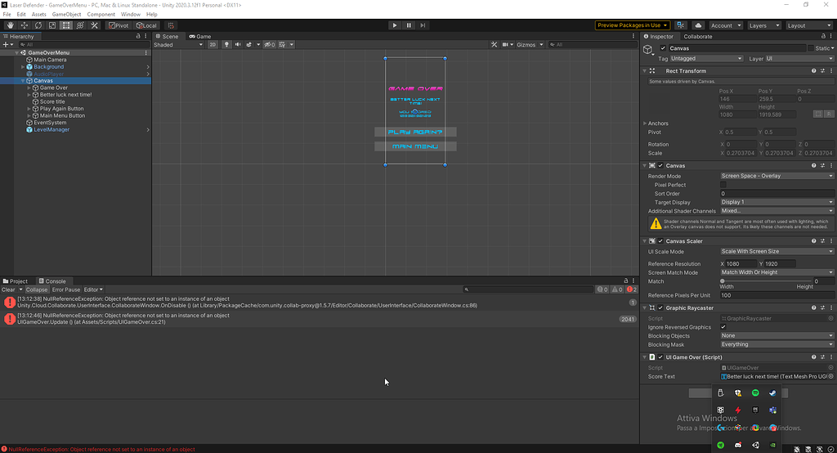Image resolution: width=837 pixels, height=453 pixels.
Task: Expand the Play Again Button hierarchy item
Action: [x=29, y=109]
